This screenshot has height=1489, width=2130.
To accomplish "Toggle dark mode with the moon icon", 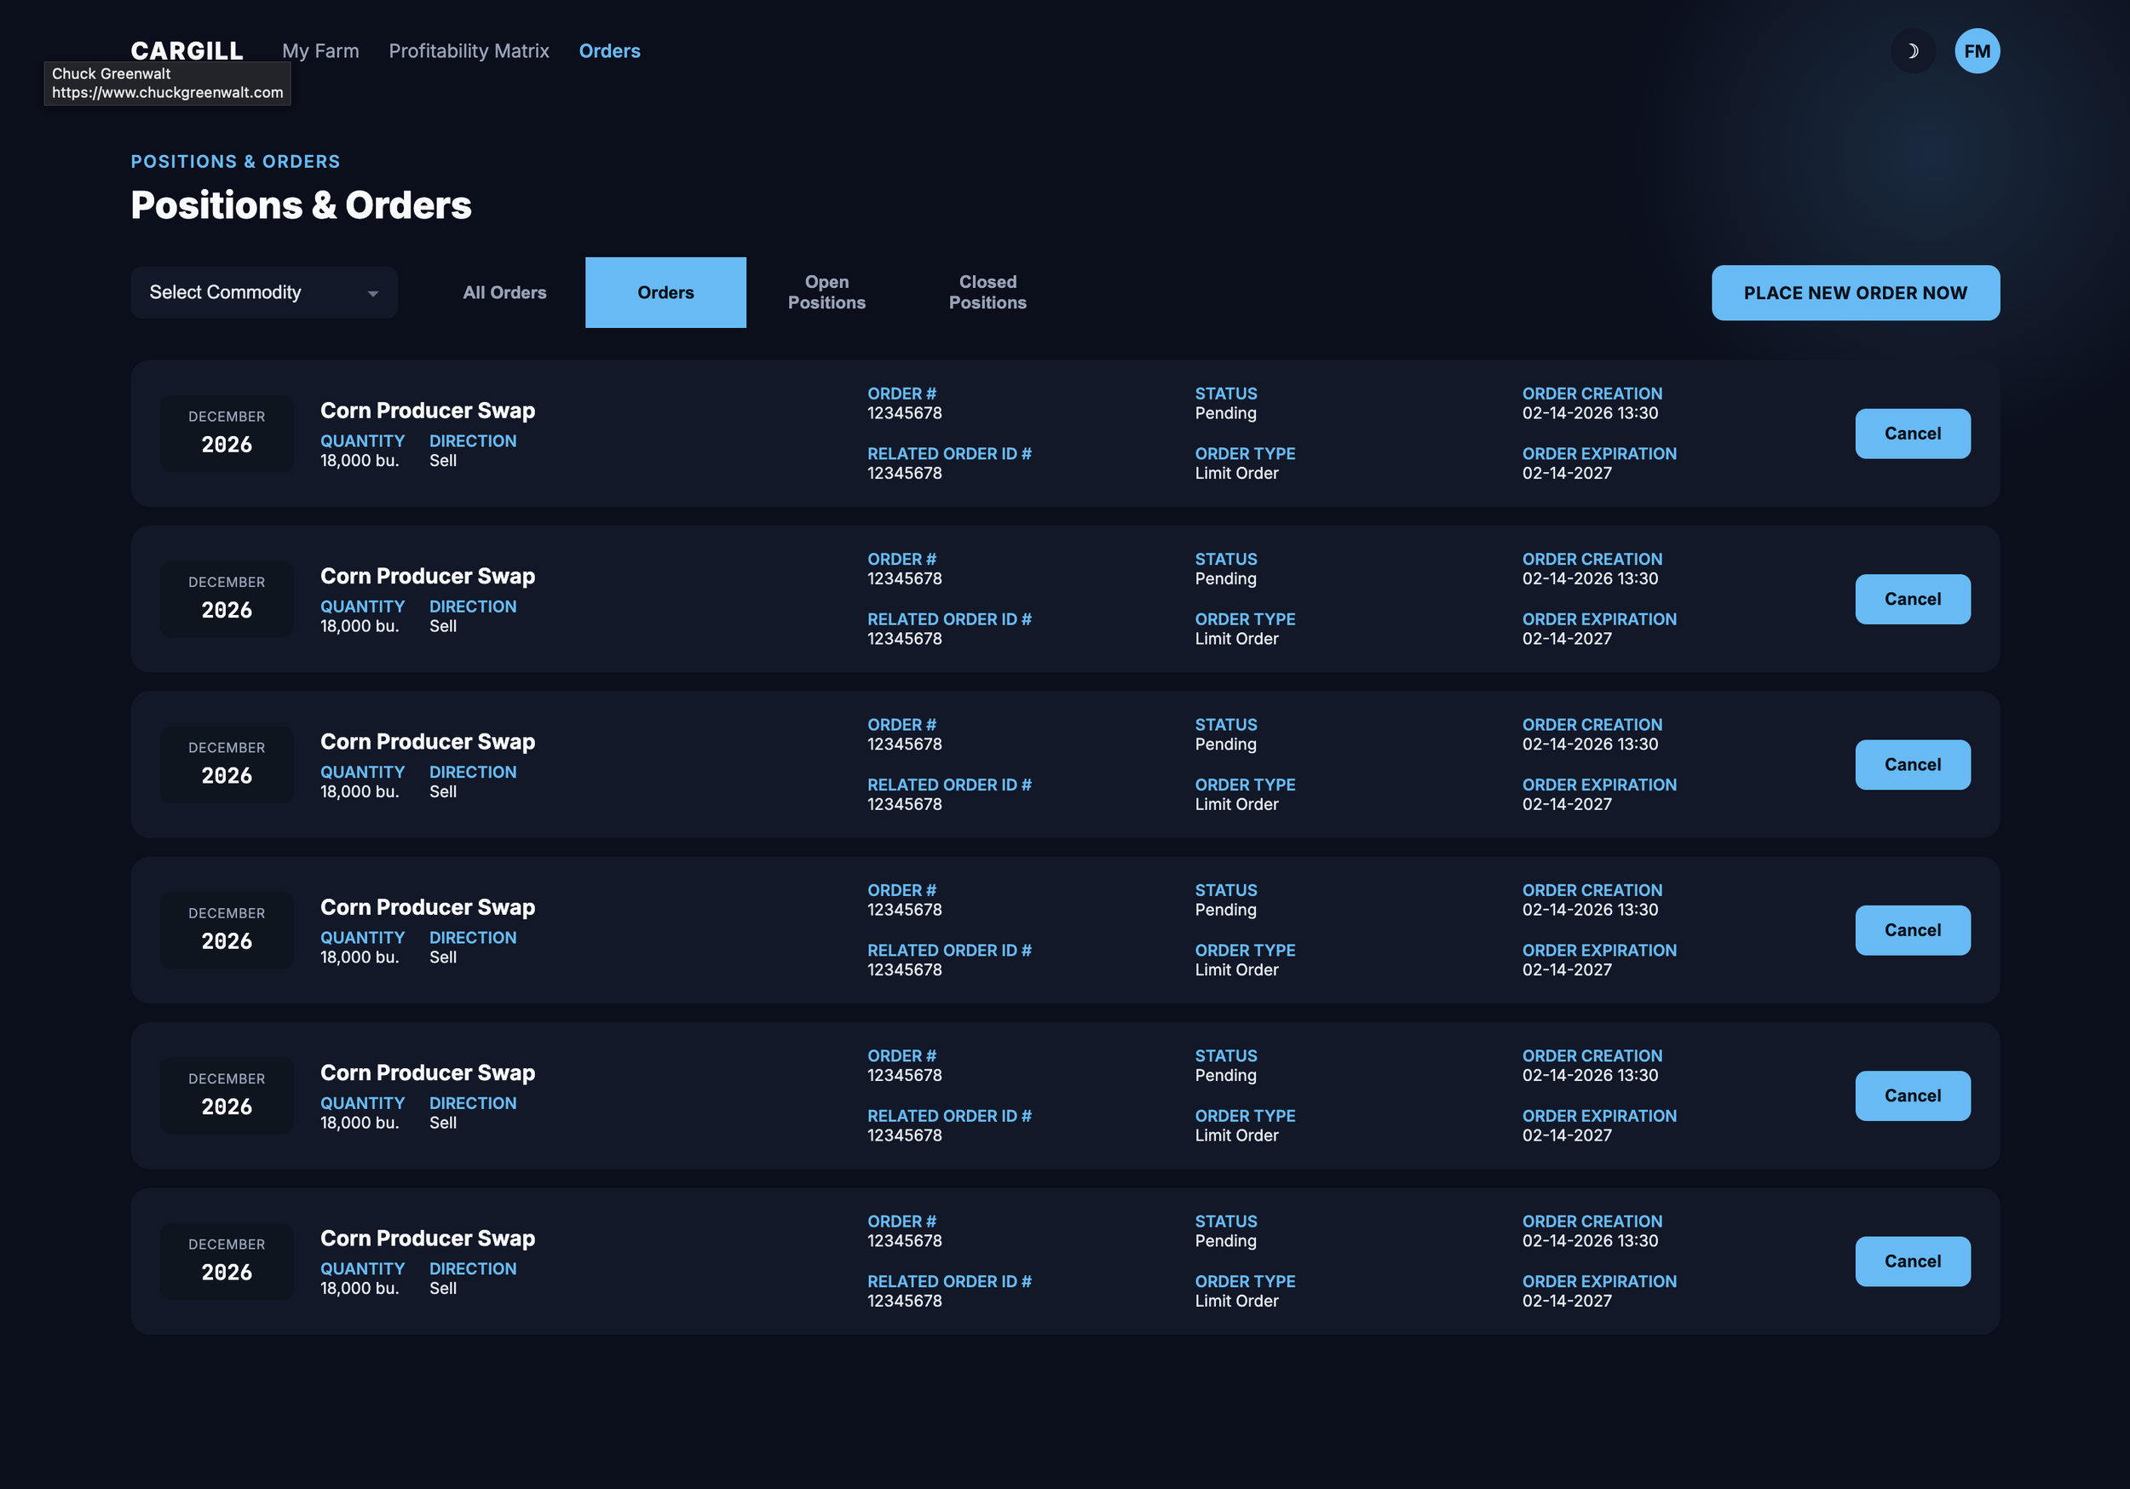I will point(1913,51).
